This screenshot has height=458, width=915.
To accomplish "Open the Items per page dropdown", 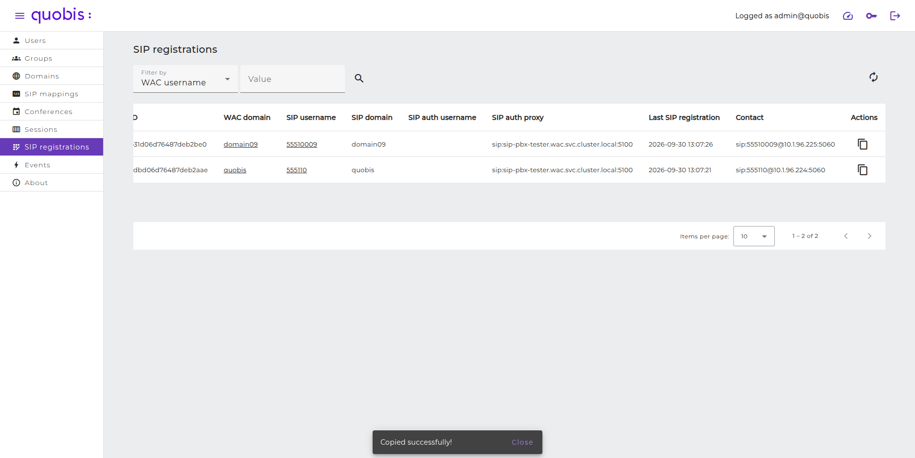I will pos(754,236).
